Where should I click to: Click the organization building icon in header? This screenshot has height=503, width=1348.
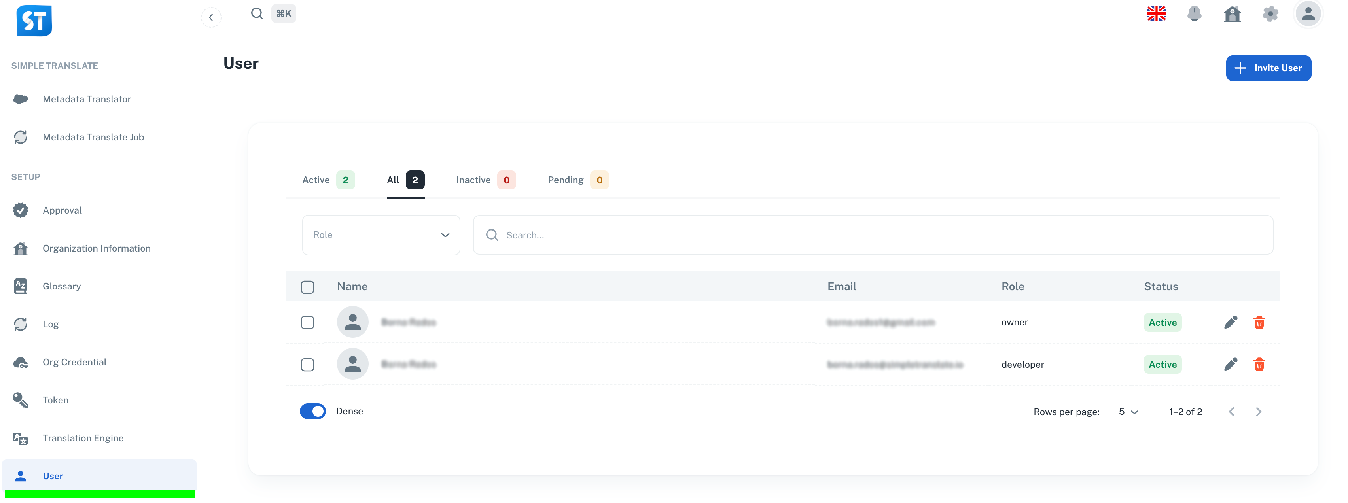tap(1232, 13)
